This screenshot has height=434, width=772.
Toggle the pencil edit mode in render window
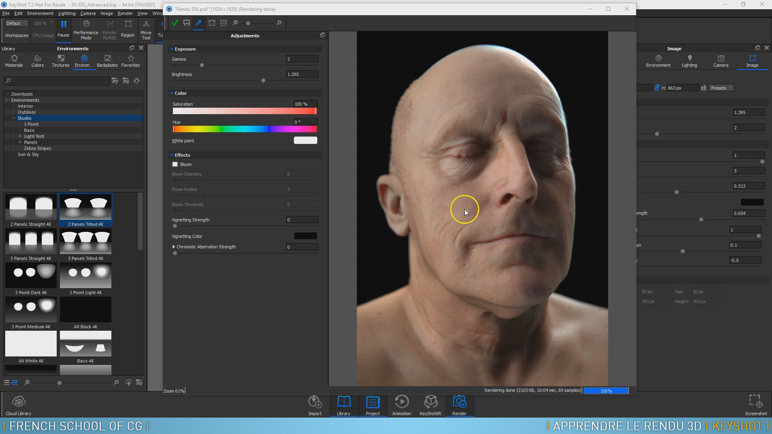point(198,23)
